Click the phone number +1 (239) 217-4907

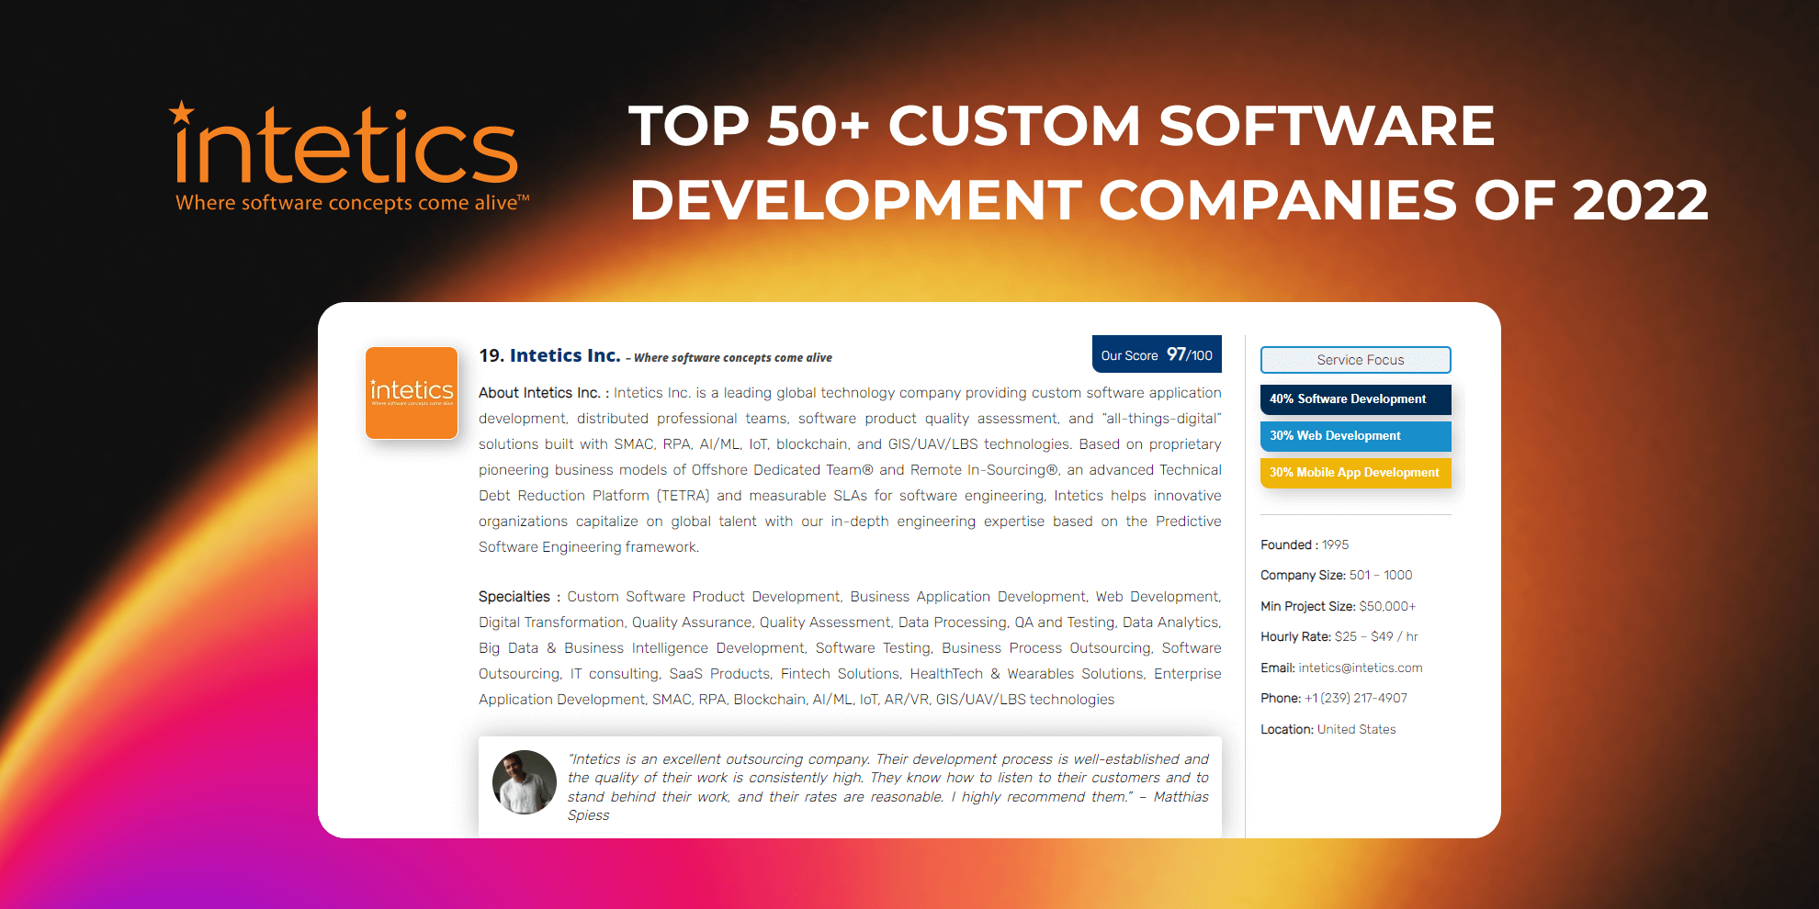click(1355, 698)
